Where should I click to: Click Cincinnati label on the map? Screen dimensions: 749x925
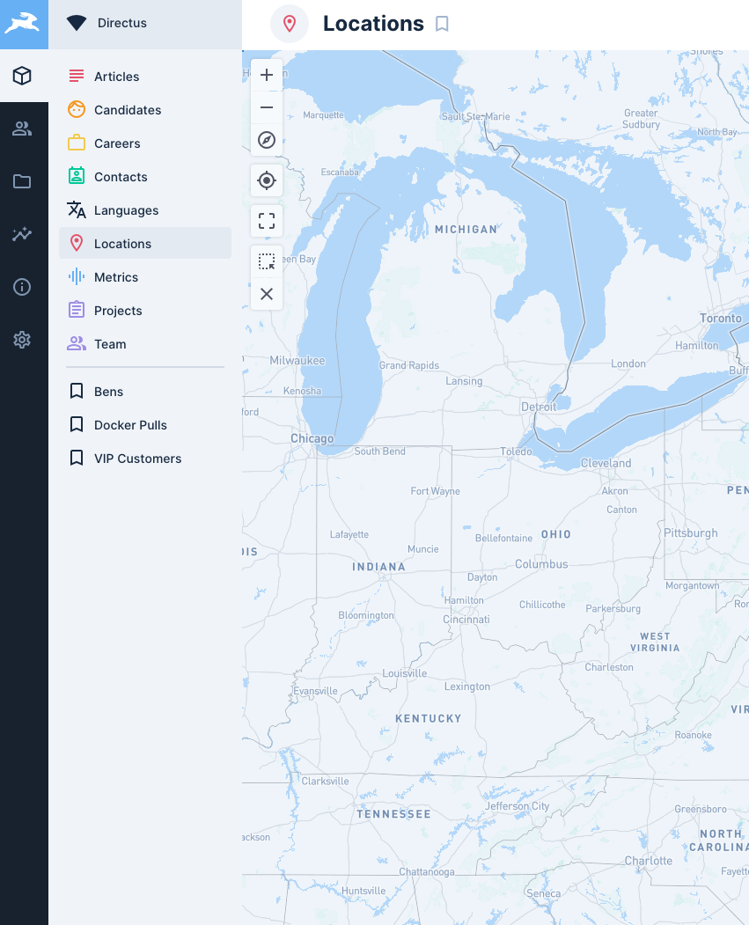pyautogui.click(x=466, y=620)
